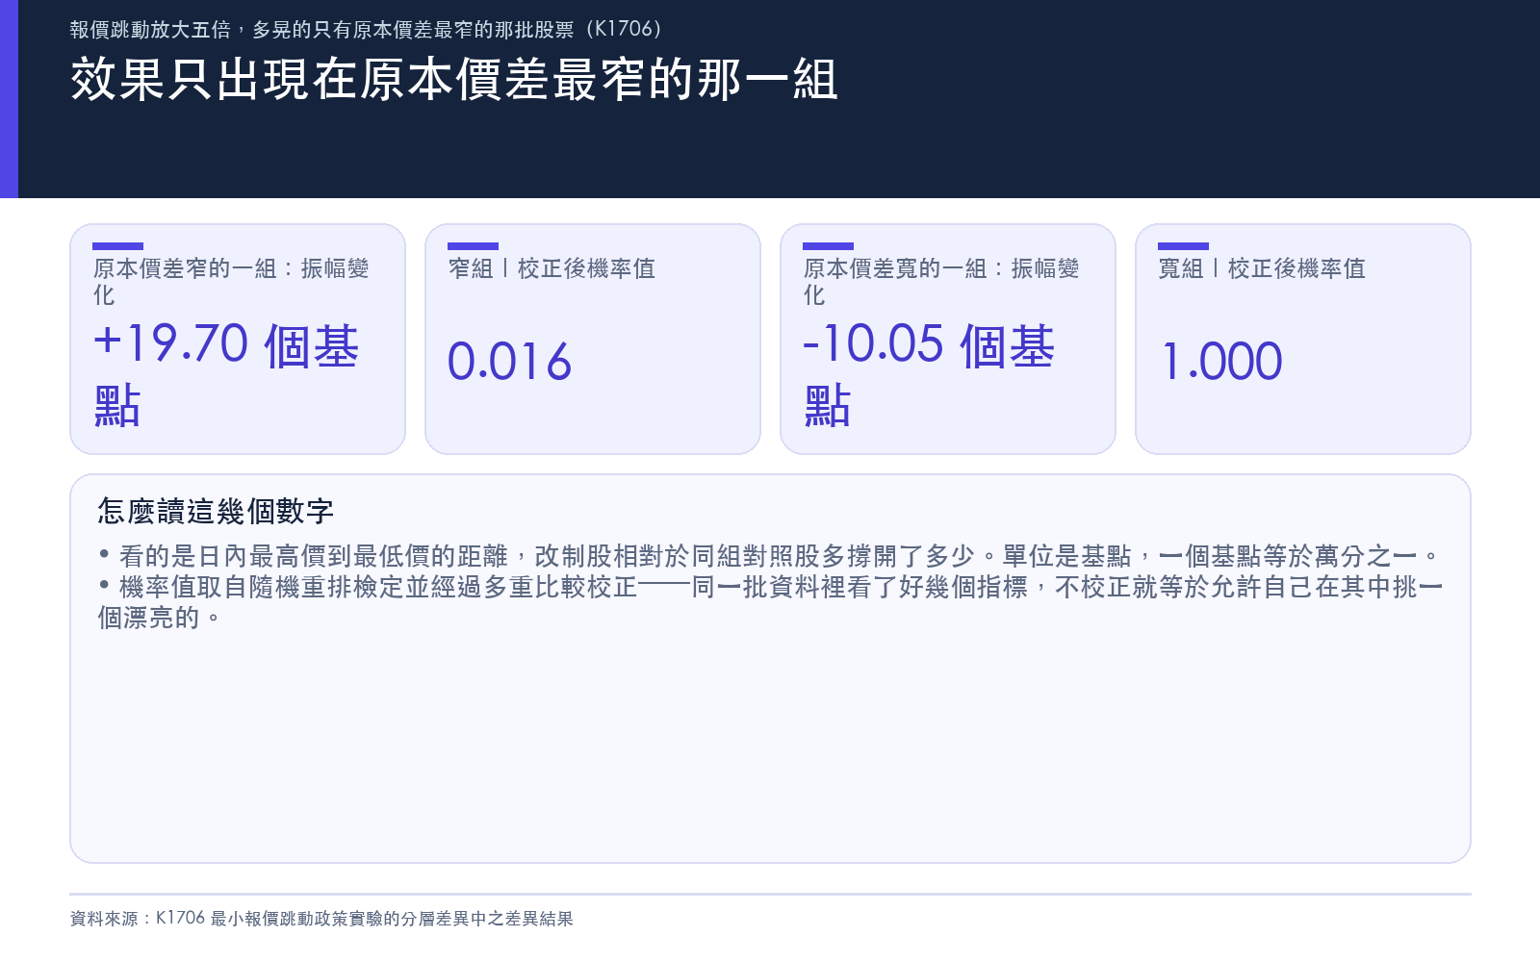The width and height of the screenshot is (1540, 962).
Task: Click the label 原本價差寬的一組：振幅變化
Action: 942,282
